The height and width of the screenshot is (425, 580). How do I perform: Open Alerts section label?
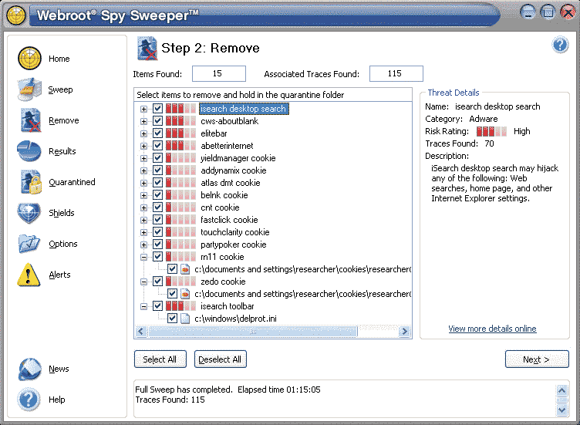click(59, 275)
